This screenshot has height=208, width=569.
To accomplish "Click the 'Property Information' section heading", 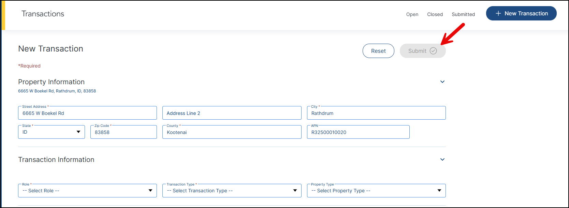I will coord(51,82).
